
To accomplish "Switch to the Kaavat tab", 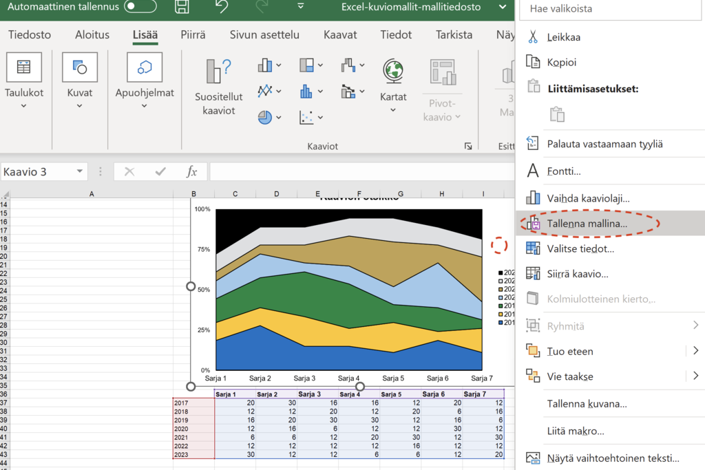I will pyautogui.click(x=340, y=34).
